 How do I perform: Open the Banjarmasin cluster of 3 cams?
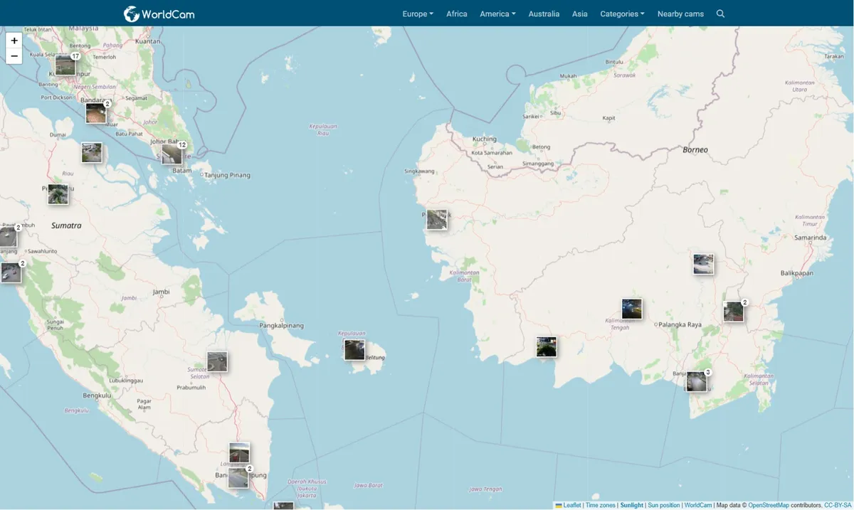(697, 382)
